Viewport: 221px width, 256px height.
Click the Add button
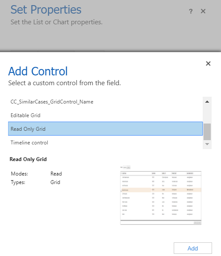tap(193, 248)
